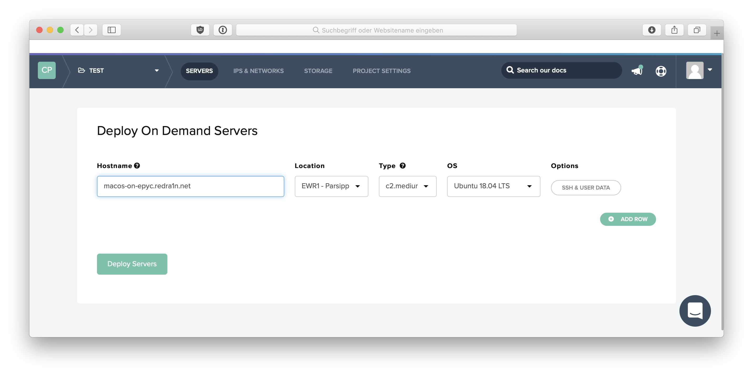Click the Deploy Servers button

tap(132, 264)
